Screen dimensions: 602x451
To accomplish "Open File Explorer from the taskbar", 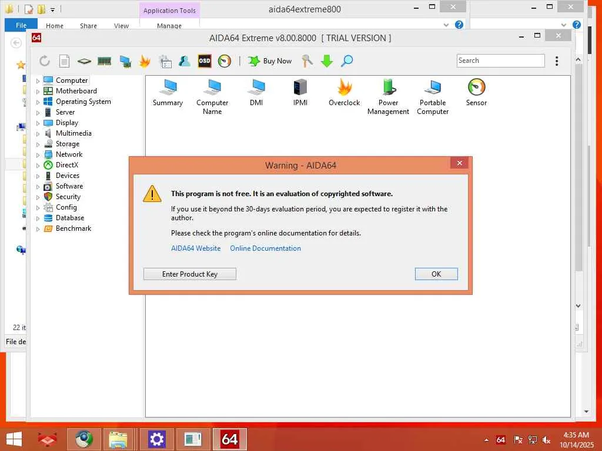I will pos(118,439).
